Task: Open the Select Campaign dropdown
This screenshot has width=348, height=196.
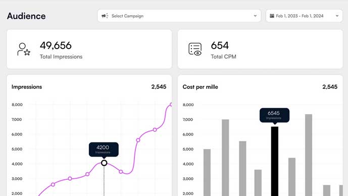Action: click(x=179, y=16)
